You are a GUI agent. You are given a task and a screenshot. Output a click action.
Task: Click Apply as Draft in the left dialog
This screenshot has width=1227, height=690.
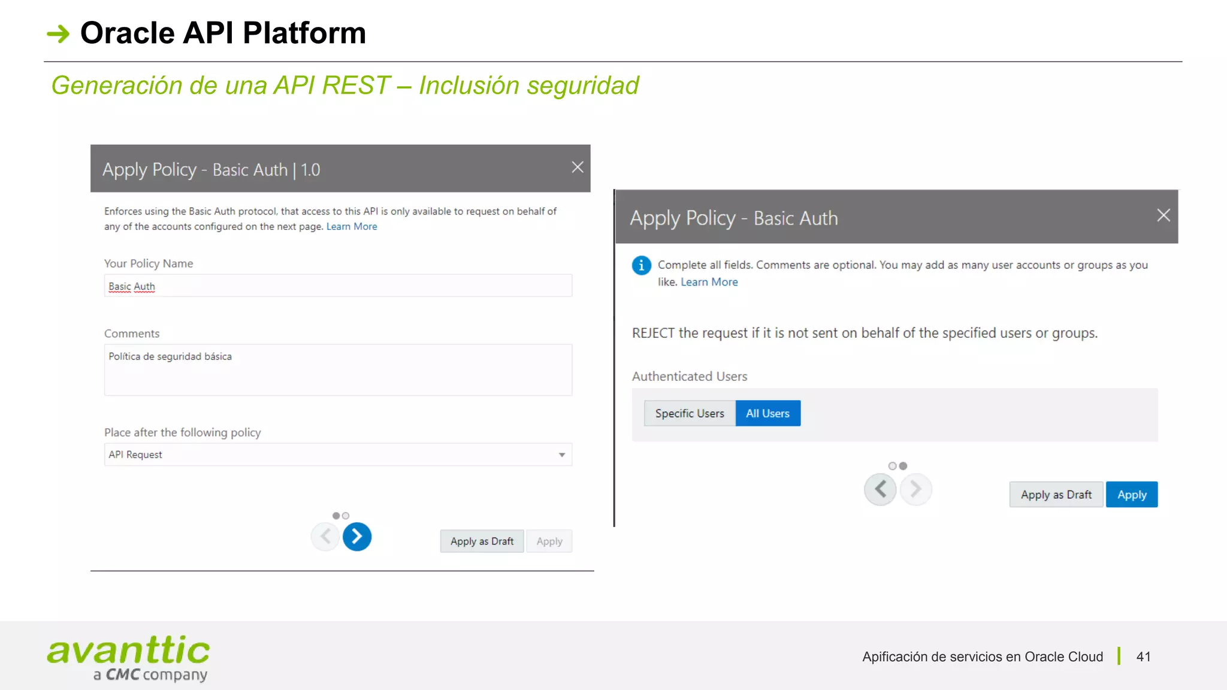click(482, 541)
